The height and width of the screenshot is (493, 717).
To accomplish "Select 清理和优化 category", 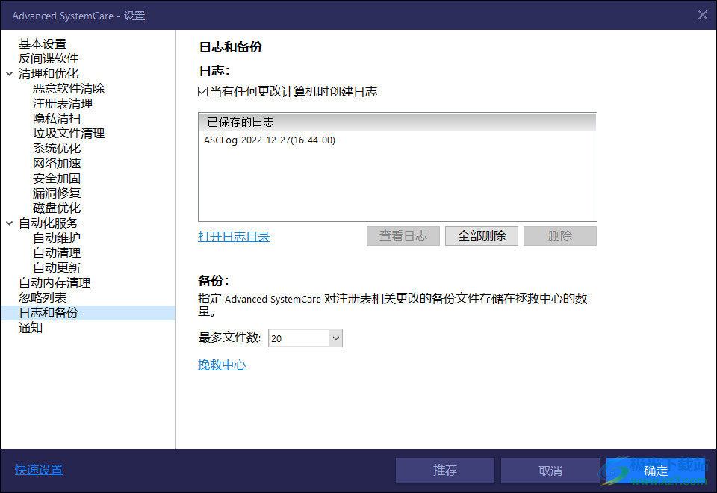I will [49, 74].
